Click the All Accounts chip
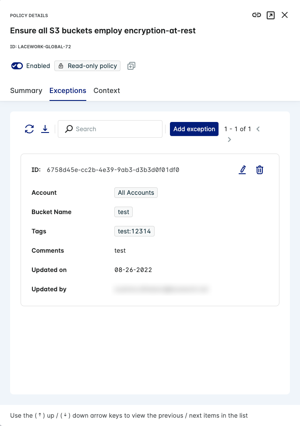The width and height of the screenshot is (300, 426). click(x=136, y=193)
